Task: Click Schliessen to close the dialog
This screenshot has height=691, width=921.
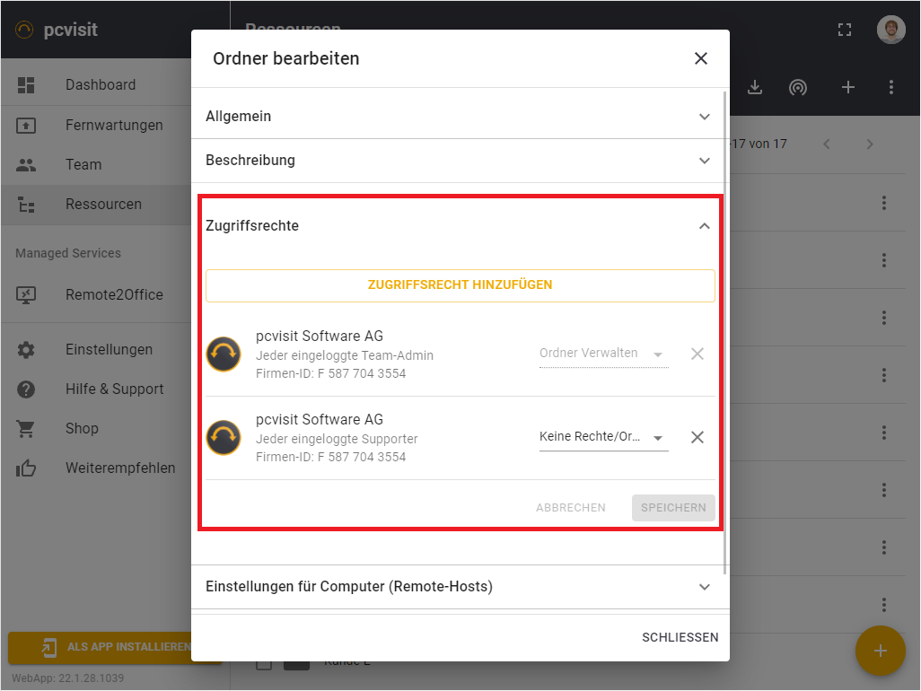Action: (x=680, y=637)
